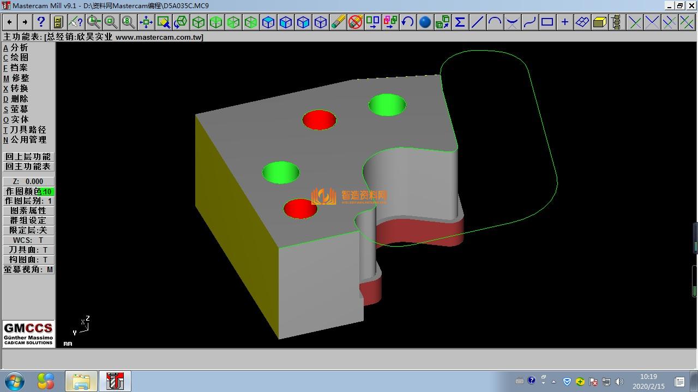The height and width of the screenshot is (392, 698).
Task: Click the Help question mark icon
Action: pyautogui.click(x=41, y=22)
